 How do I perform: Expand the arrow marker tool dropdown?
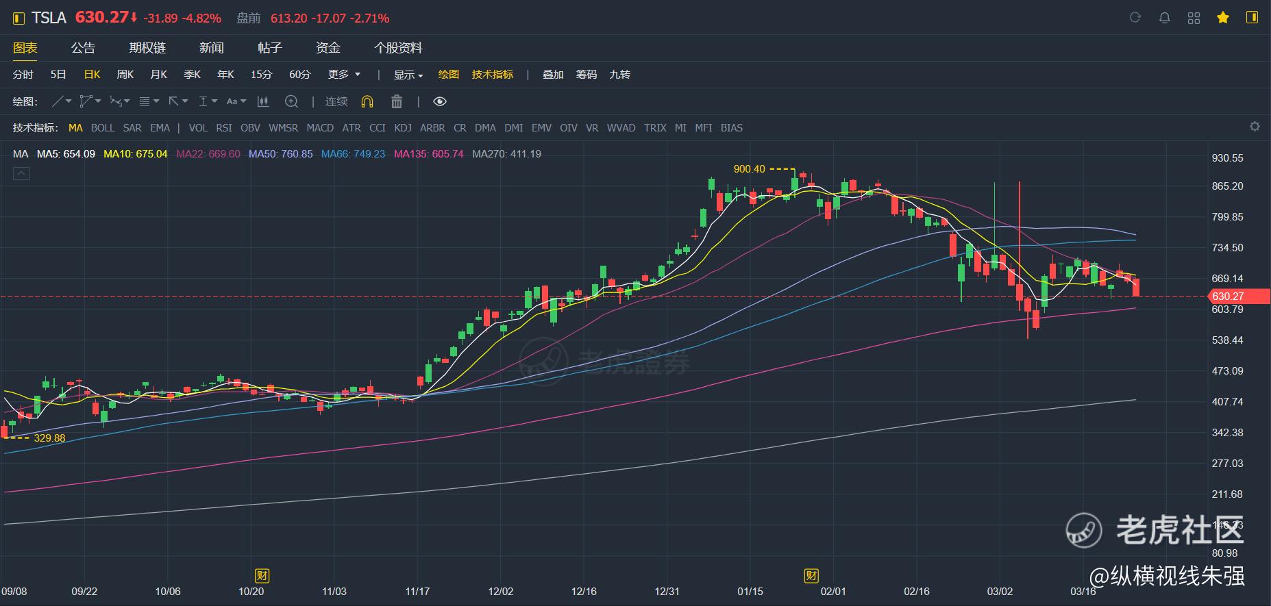tap(185, 101)
